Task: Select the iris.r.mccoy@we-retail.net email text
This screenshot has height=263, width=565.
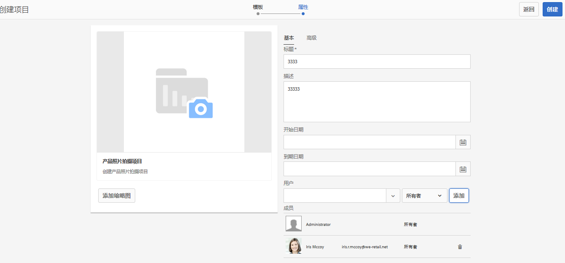Action: pyautogui.click(x=364, y=247)
